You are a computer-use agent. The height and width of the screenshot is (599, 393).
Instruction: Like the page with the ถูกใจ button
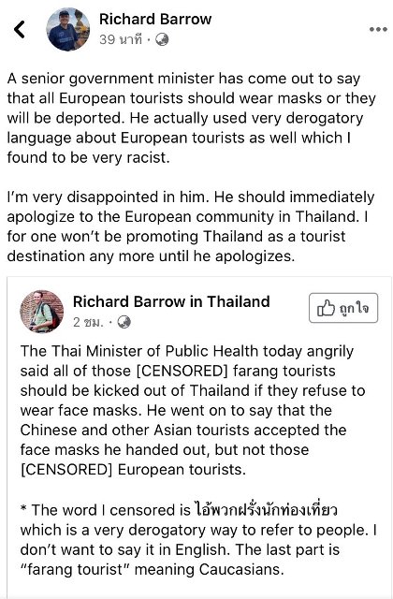point(343,308)
